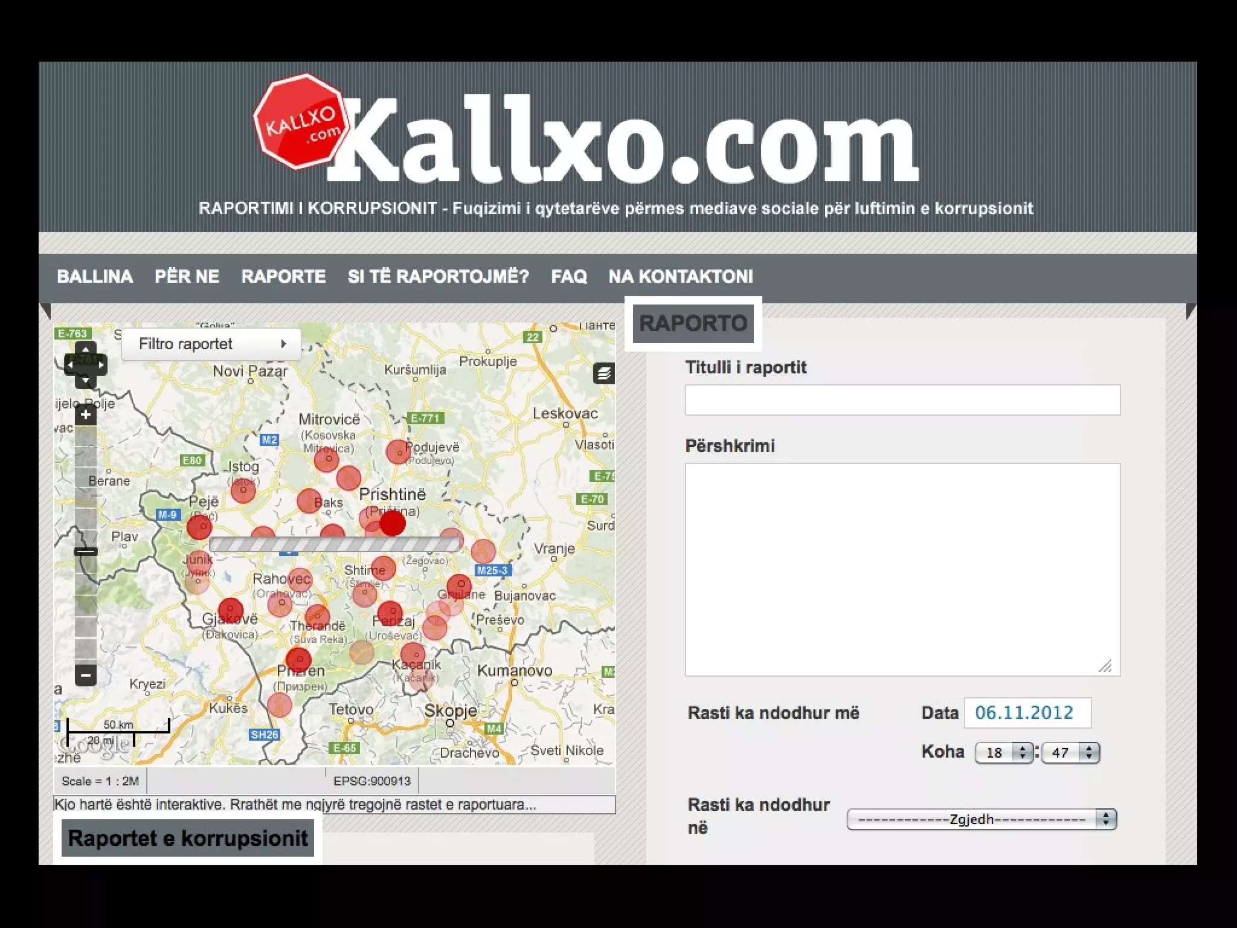The width and height of the screenshot is (1237, 928).
Task: Open the minutes dropdown showing 47
Action: [x=1070, y=752]
